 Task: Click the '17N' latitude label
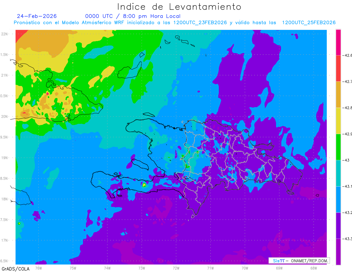(5, 240)
